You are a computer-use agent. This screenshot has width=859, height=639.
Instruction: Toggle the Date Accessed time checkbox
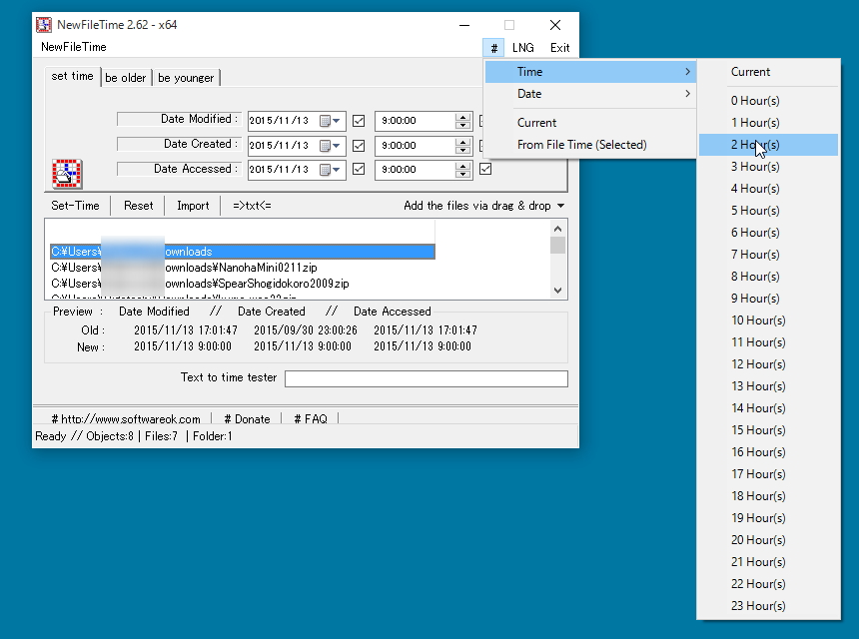click(x=359, y=169)
